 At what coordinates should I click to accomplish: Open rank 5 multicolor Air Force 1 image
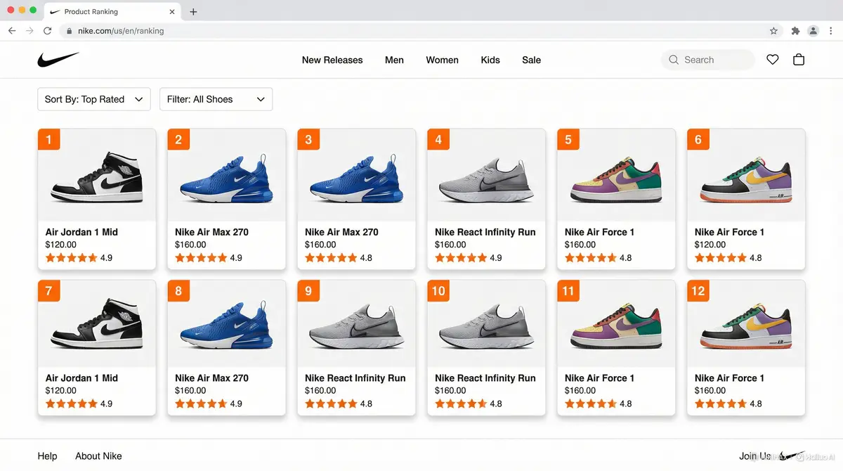[617, 175]
